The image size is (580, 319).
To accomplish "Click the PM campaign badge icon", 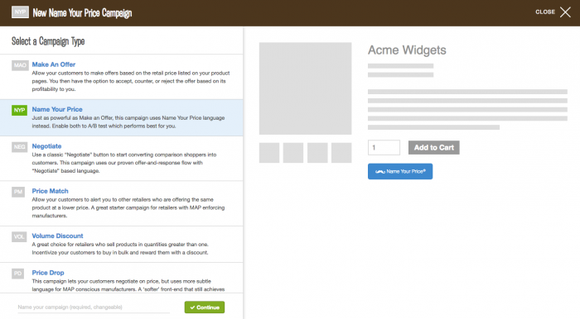I will click(18, 192).
